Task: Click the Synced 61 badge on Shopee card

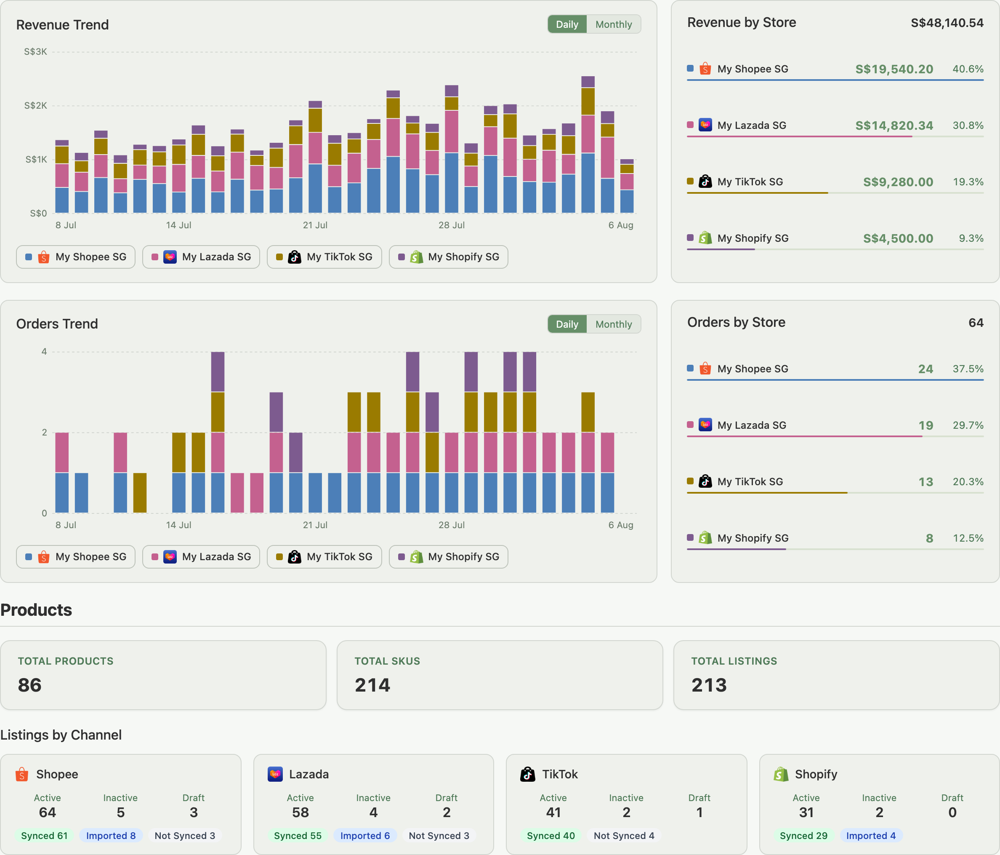Action: (x=44, y=836)
